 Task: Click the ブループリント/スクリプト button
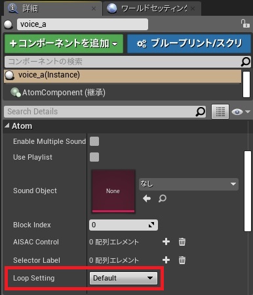(189, 43)
